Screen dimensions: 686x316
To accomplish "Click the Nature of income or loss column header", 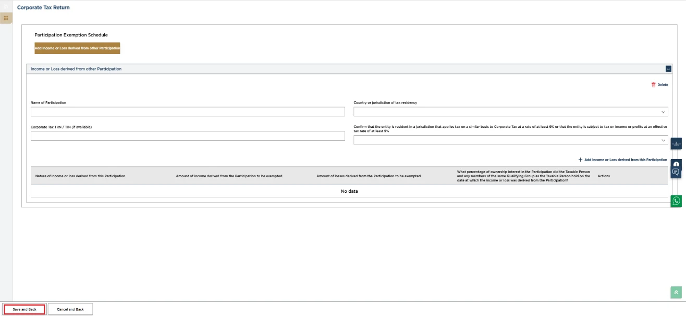I will coord(80,176).
